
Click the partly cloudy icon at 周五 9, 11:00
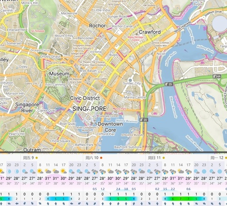[x=48, y=171]
